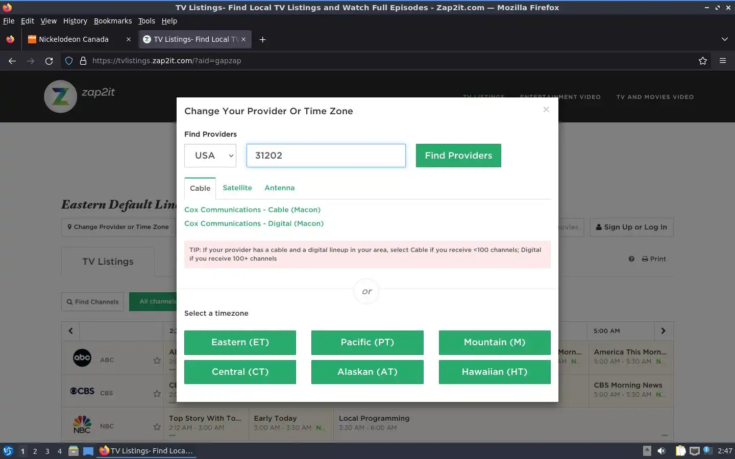735x459 pixels.
Task: Choose Cox Communications - Digital (Macon)
Action: (x=254, y=223)
